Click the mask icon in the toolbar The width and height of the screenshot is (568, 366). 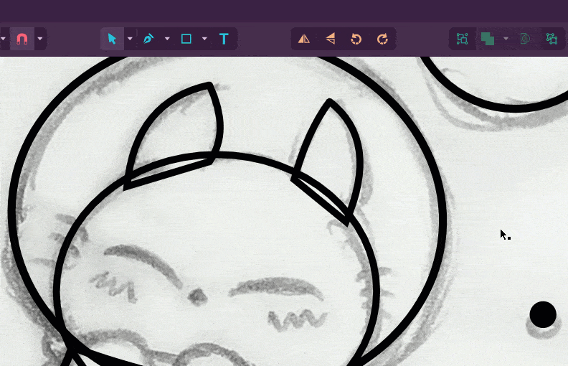pos(525,39)
